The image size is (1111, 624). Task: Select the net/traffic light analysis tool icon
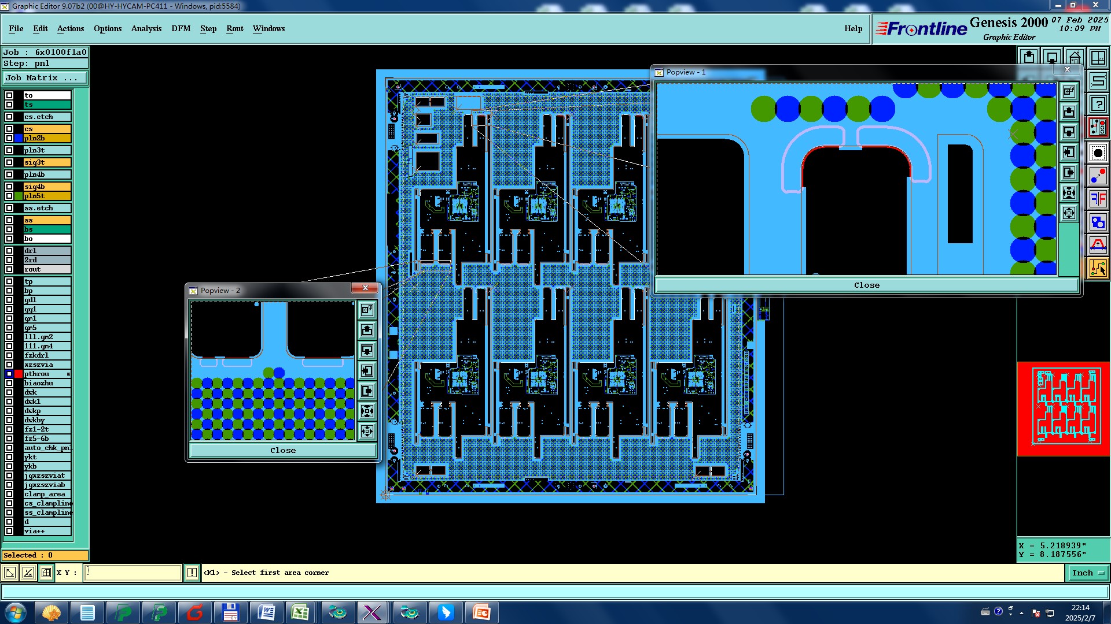(x=1098, y=127)
